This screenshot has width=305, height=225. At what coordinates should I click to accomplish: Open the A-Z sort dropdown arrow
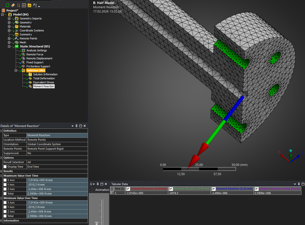39,6
